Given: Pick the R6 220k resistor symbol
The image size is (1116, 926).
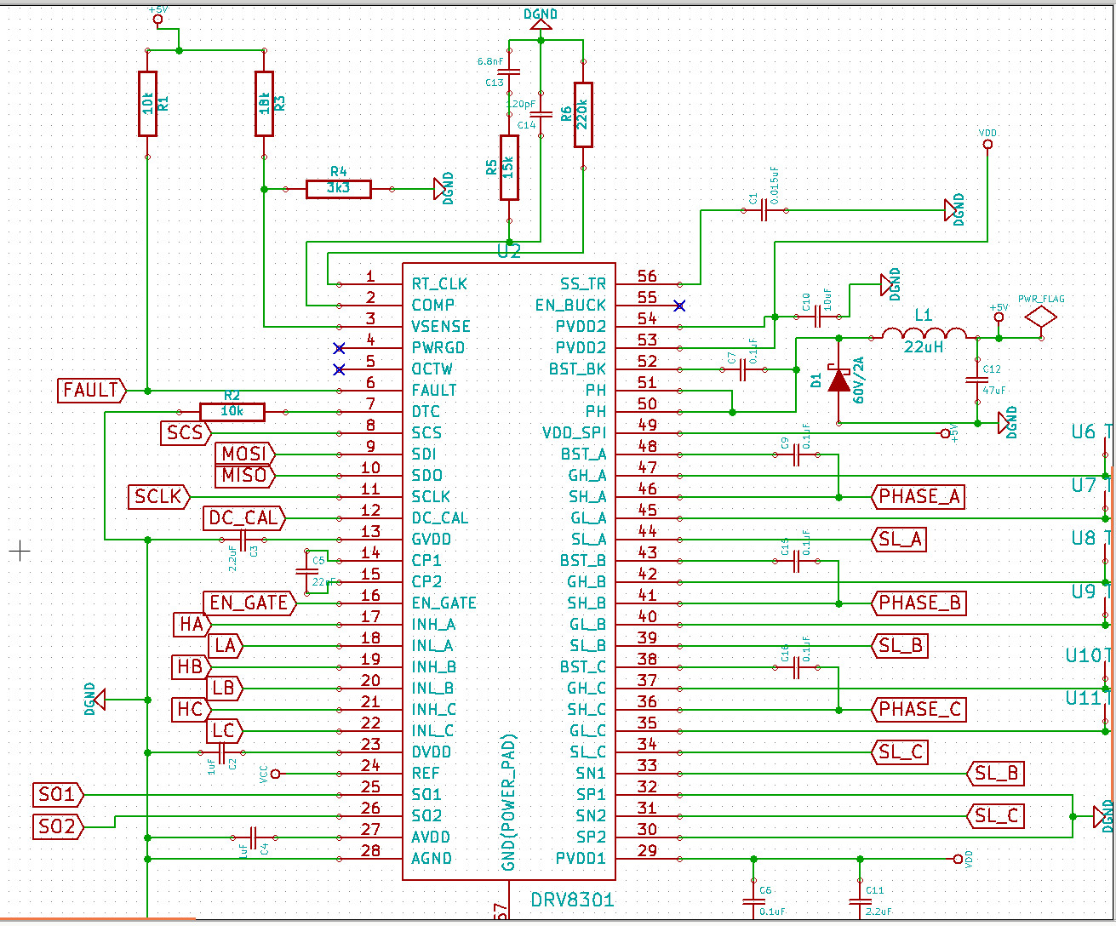Looking at the screenshot, I should point(583,115).
